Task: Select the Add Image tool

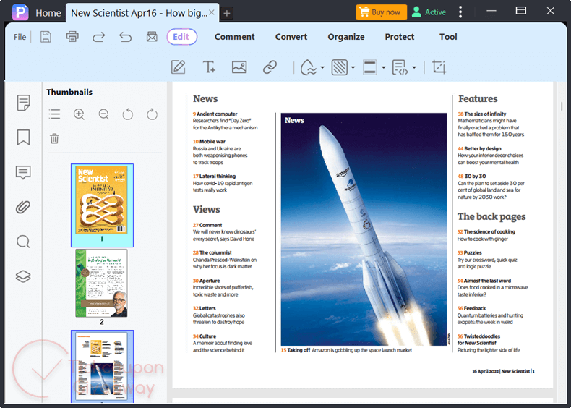Action: coord(239,67)
